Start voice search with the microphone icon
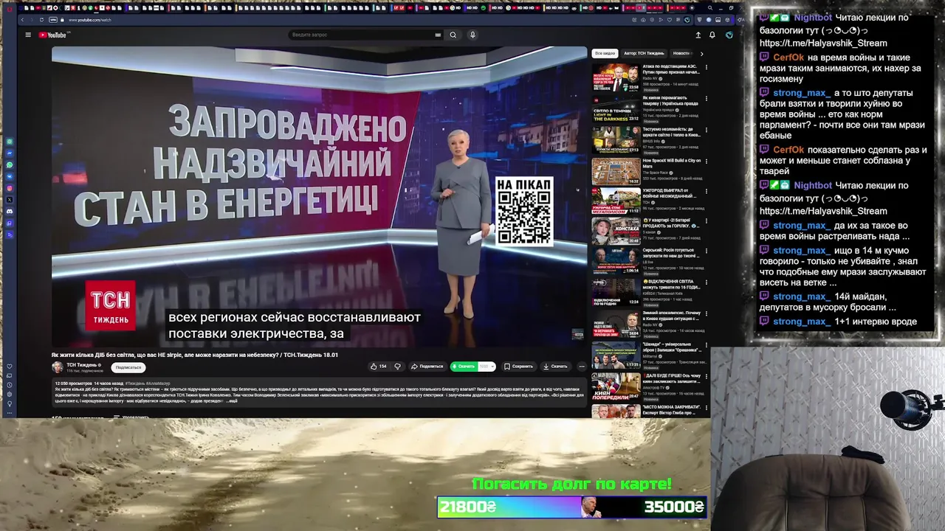This screenshot has width=945, height=531. tap(472, 35)
